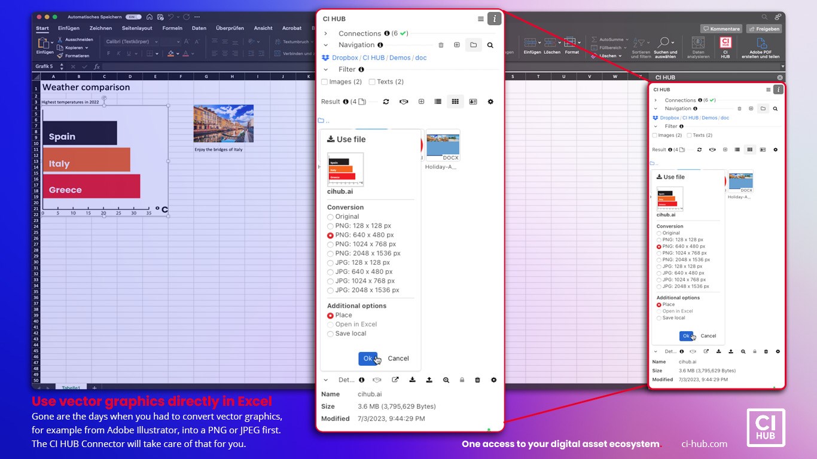Open hamburger menu in enlarged CI HUB panel
The height and width of the screenshot is (459, 817).
coord(481,19)
